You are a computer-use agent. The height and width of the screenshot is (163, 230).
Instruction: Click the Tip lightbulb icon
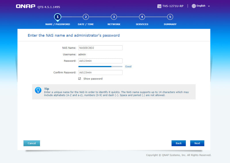click(38, 90)
